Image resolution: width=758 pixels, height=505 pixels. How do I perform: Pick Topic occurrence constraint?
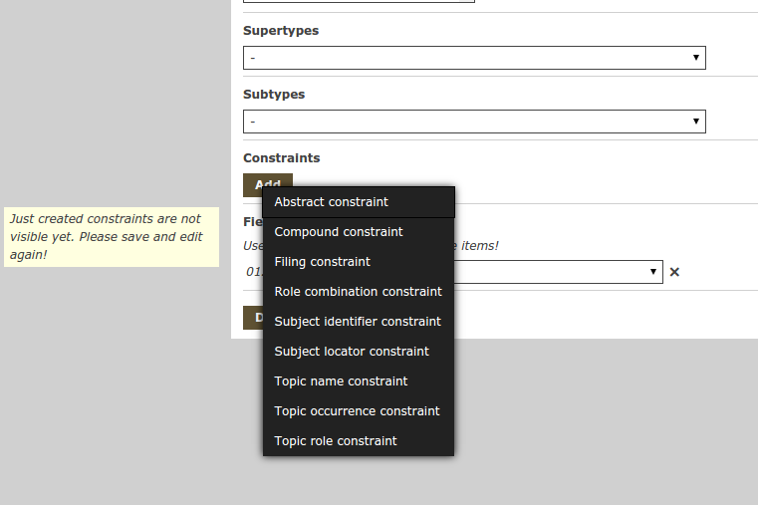[x=358, y=411]
